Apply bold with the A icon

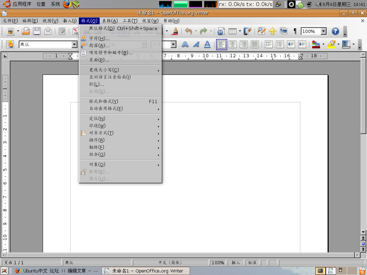click(x=185, y=44)
